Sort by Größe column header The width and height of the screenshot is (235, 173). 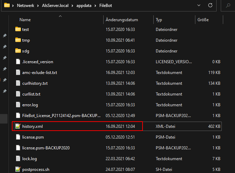[x=203, y=20]
